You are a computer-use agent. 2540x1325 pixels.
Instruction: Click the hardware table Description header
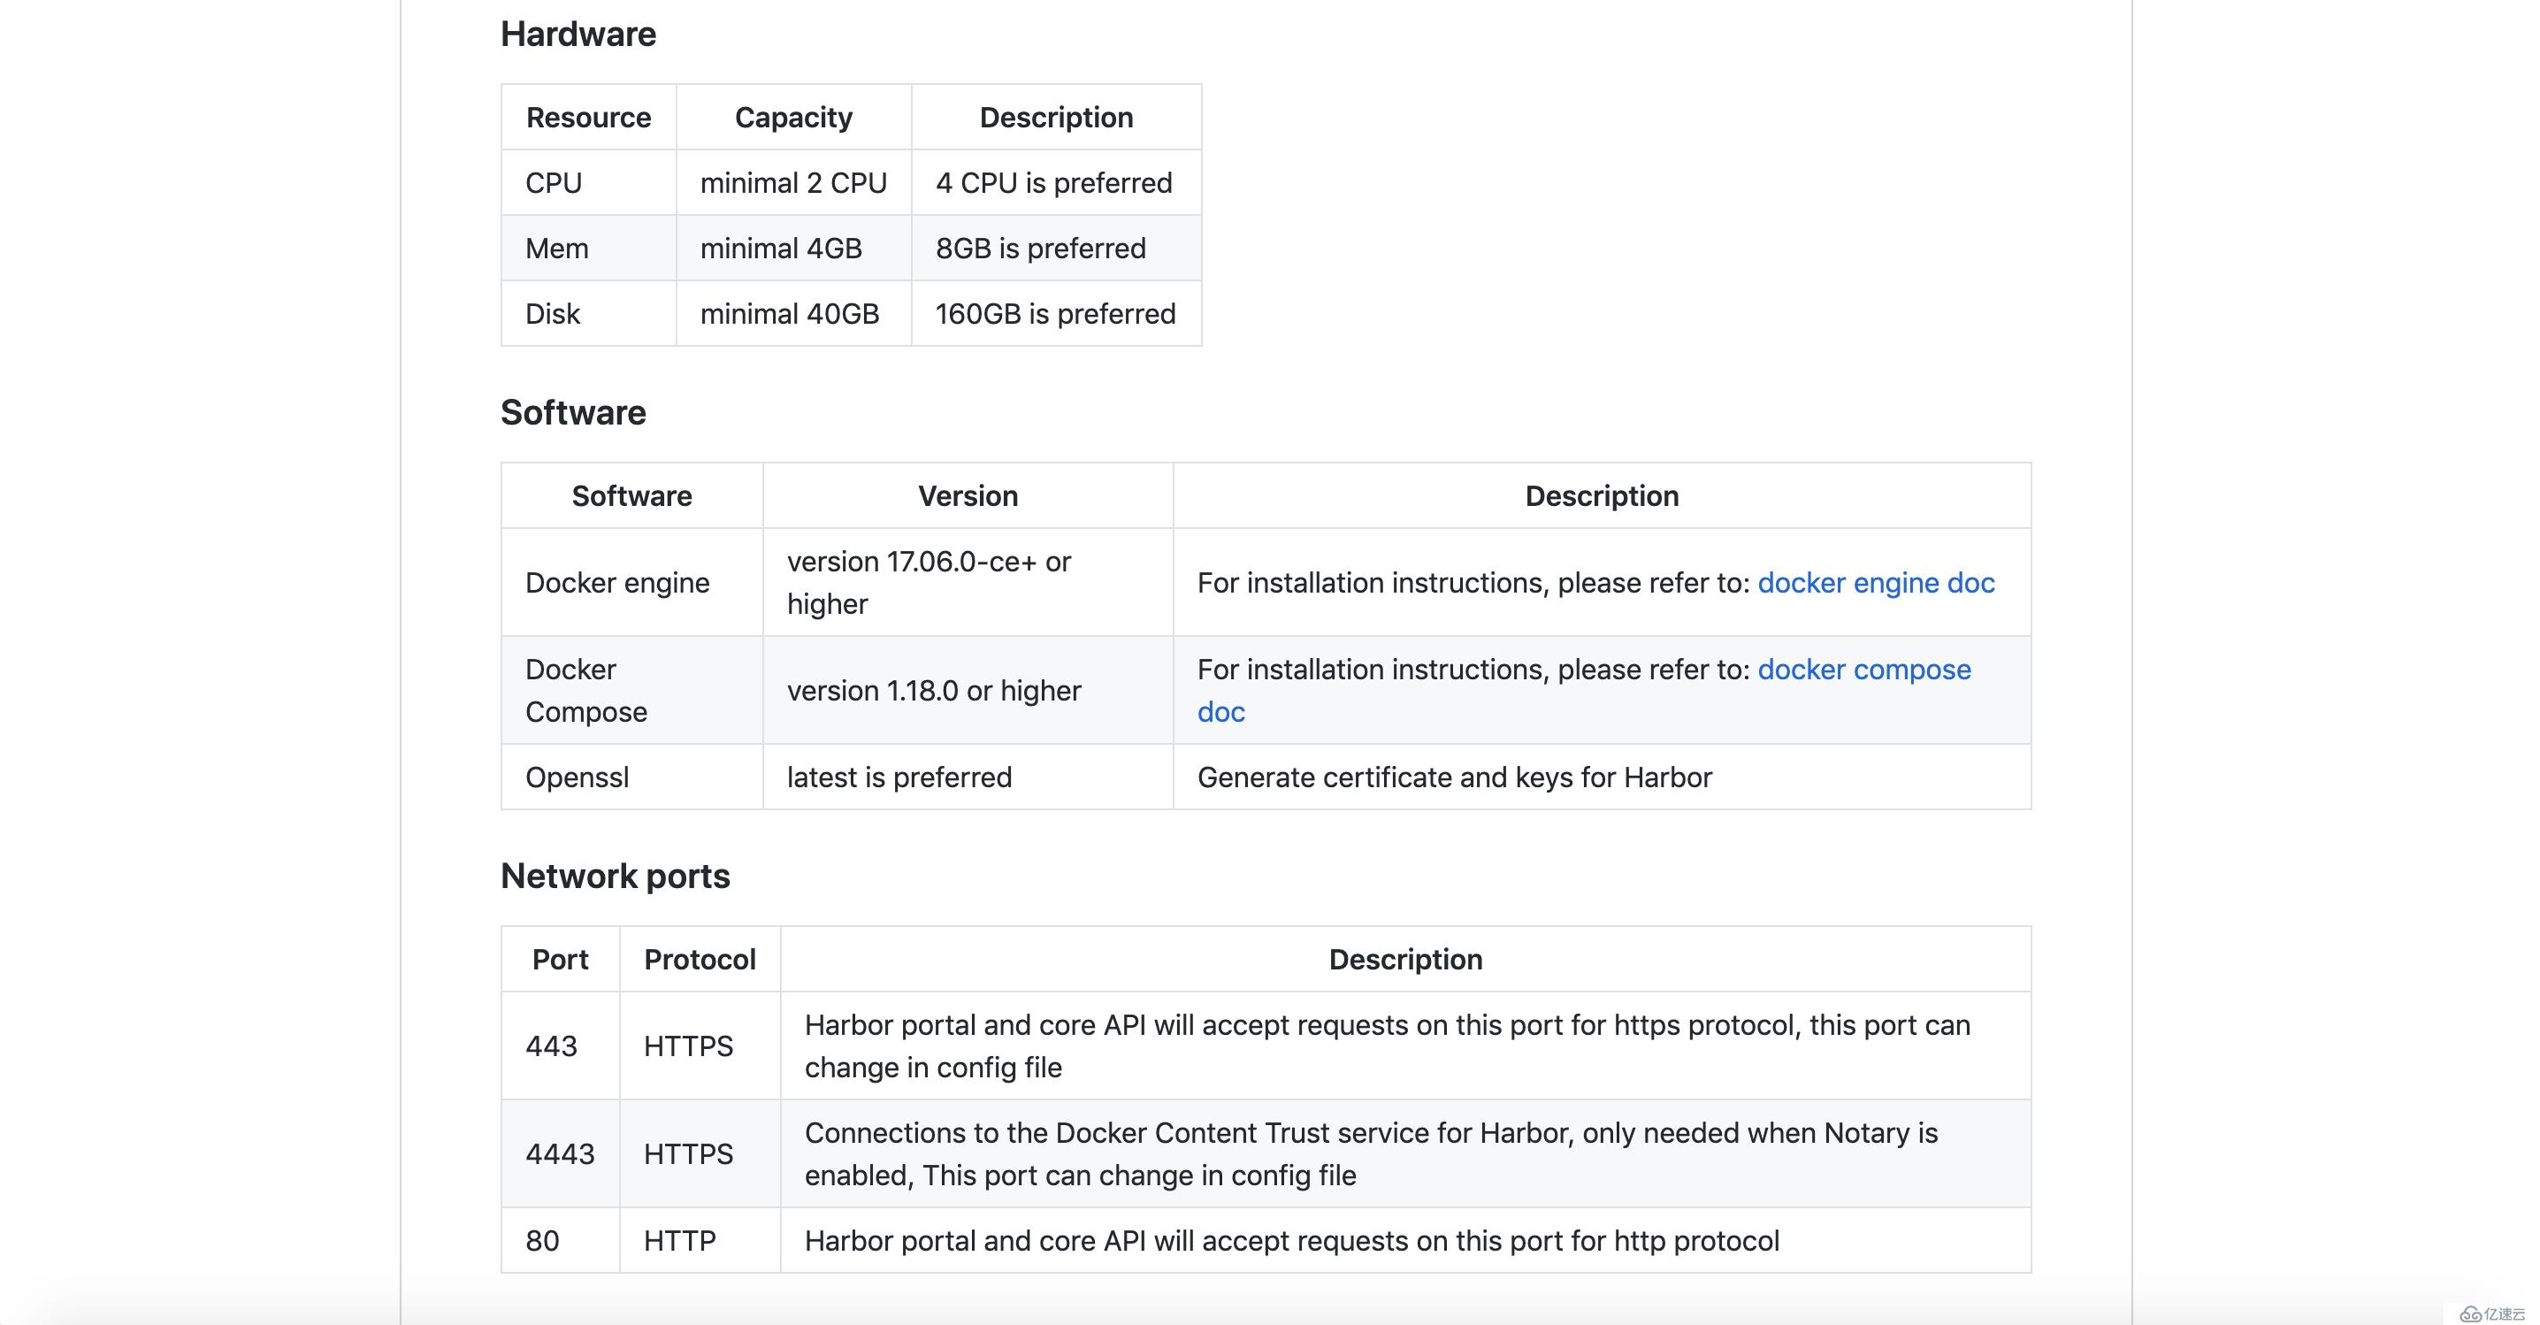(1056, 118)
